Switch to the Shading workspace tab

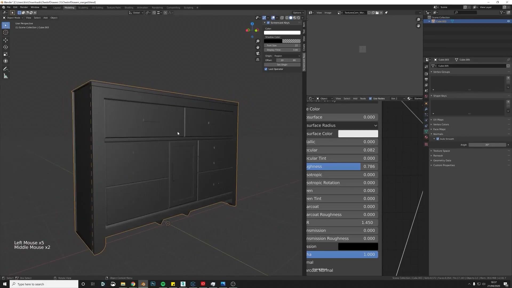[129, 7]
